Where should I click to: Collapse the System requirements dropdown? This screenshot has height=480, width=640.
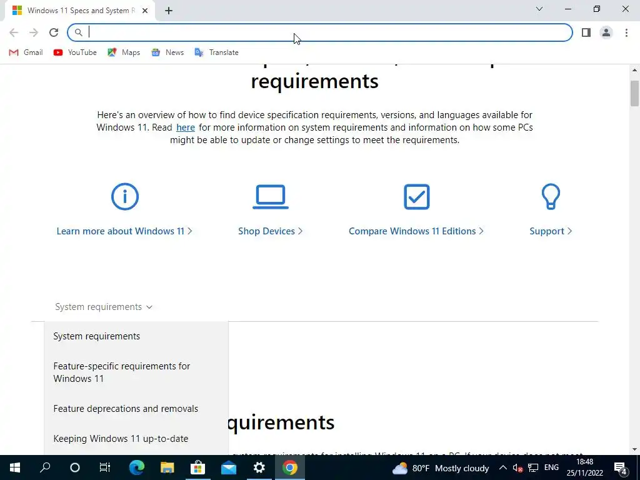click(x=104, y=307)
